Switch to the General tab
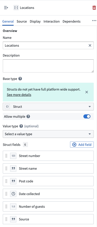The width and height of the screenshot is (97, 227). pos(8,21)
